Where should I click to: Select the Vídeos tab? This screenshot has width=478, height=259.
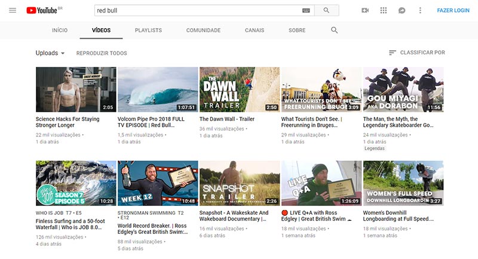[101, 30]
